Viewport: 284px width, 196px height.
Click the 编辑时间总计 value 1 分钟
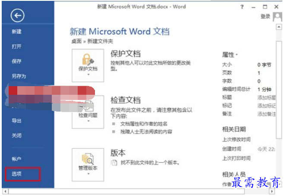264,89
